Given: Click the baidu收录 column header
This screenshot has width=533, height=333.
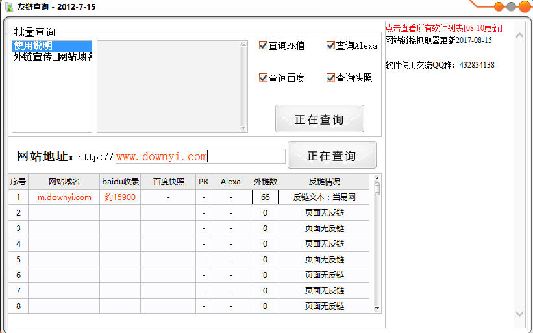Looking at the screenshot, I should coord(120,182).
